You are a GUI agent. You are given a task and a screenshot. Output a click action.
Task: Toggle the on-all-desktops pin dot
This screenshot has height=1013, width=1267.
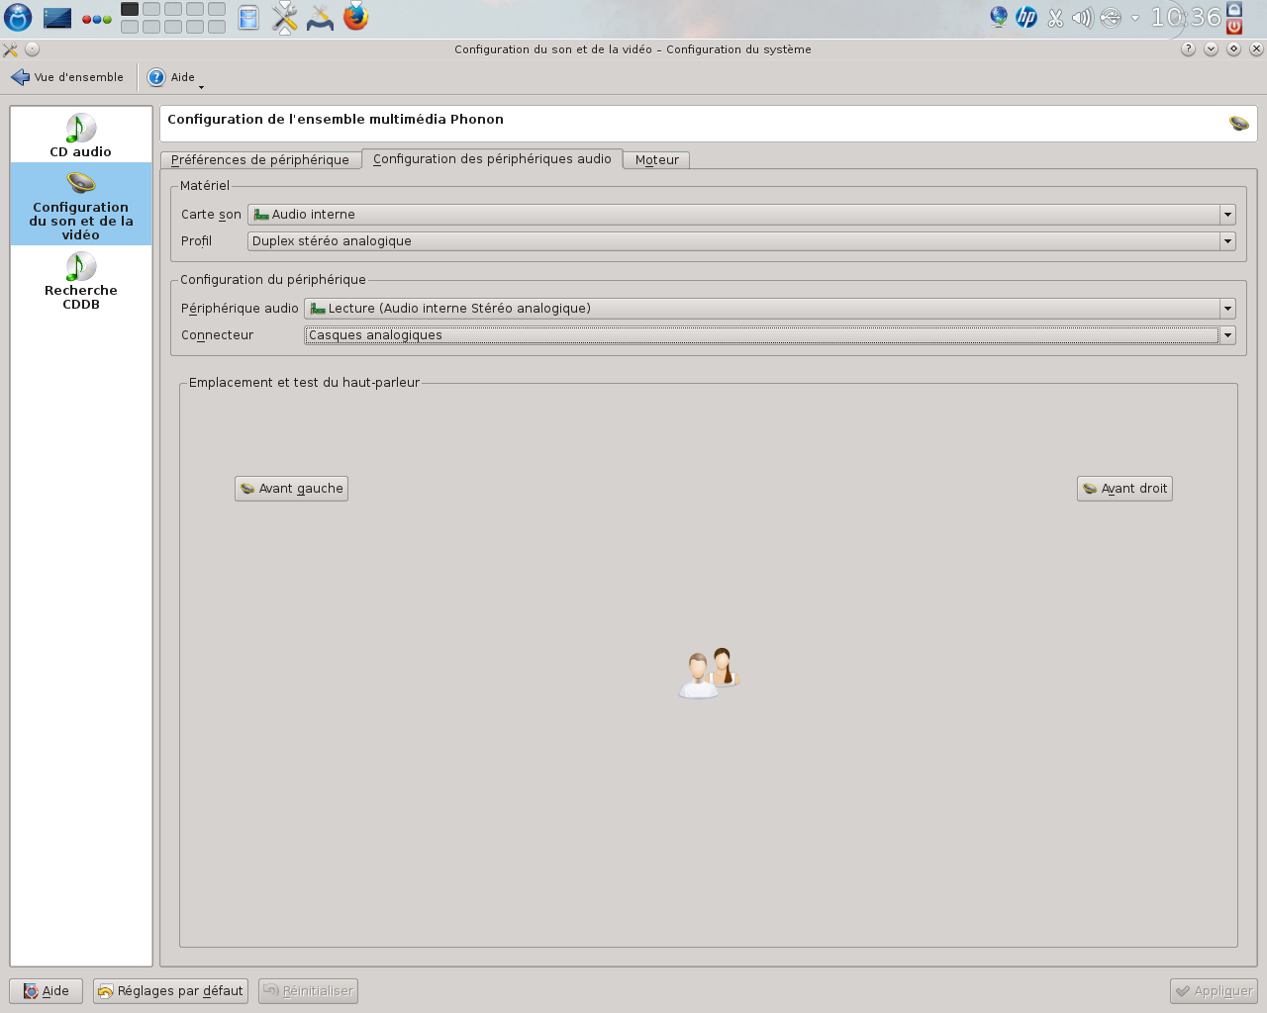pyautogui.click(x=32, y=49)
